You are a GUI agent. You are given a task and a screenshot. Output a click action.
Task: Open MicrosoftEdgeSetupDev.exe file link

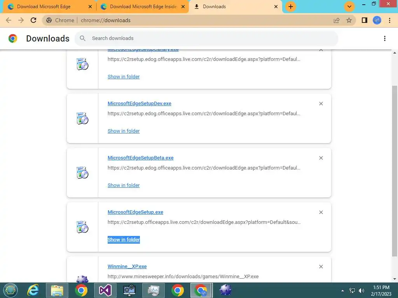click(140, 103)
